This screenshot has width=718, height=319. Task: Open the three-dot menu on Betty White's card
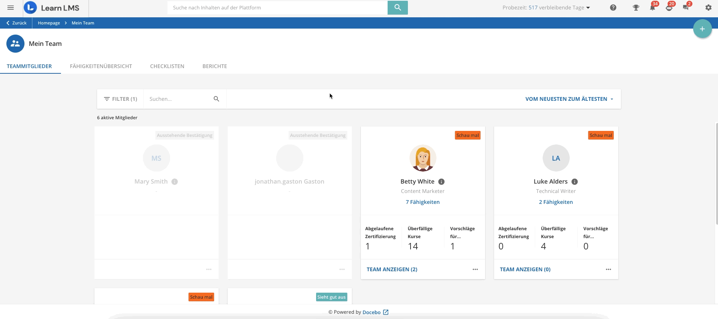tap(475, 269)
